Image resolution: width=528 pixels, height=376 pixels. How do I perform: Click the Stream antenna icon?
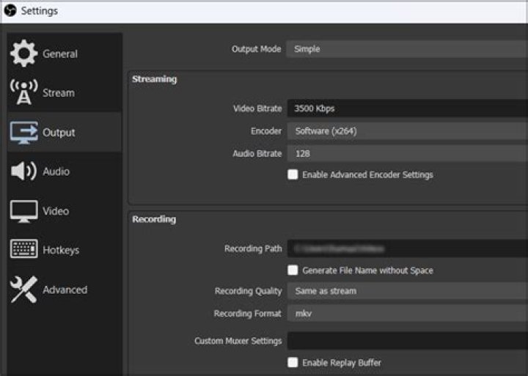(x=23, y=92)
